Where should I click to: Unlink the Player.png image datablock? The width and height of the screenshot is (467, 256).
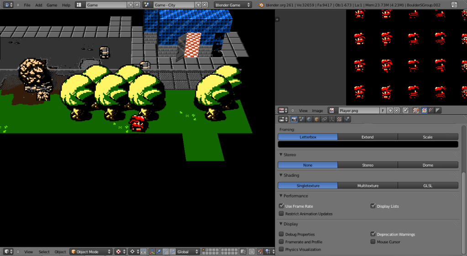click(396, 110)
